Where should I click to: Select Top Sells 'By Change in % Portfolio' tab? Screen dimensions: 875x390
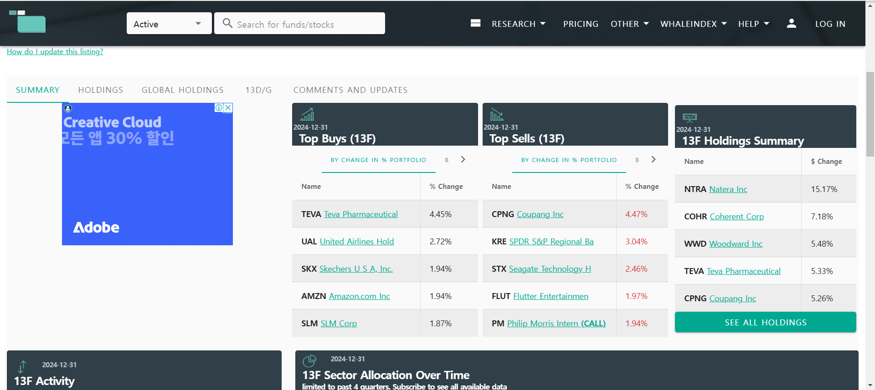(x=569, y=160)
